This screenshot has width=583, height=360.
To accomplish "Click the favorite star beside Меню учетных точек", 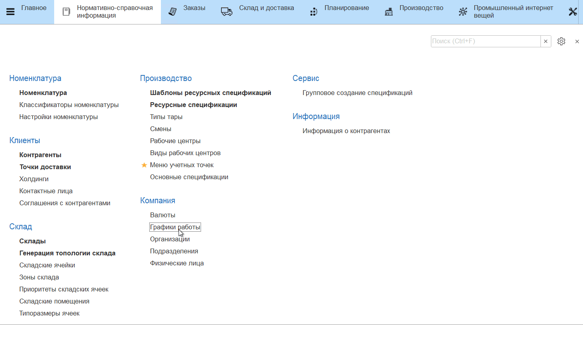I will tap(144, 165).
